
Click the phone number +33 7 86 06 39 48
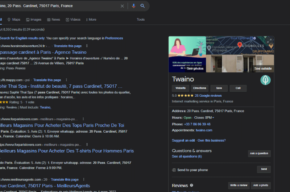click(x=197, y=124)
